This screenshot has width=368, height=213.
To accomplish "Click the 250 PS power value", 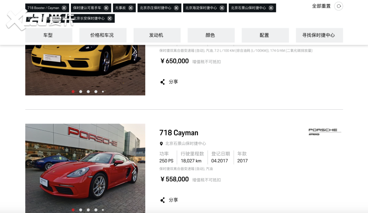I will [x=166, y=161].
